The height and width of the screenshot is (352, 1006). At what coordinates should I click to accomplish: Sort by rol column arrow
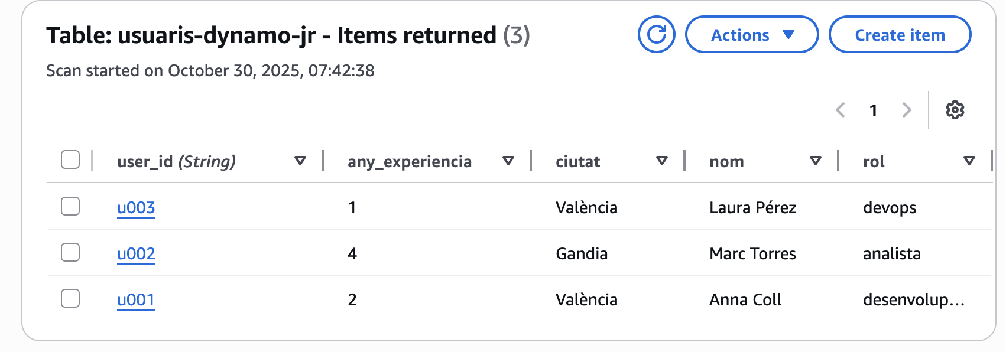click(x=969, y=161)
